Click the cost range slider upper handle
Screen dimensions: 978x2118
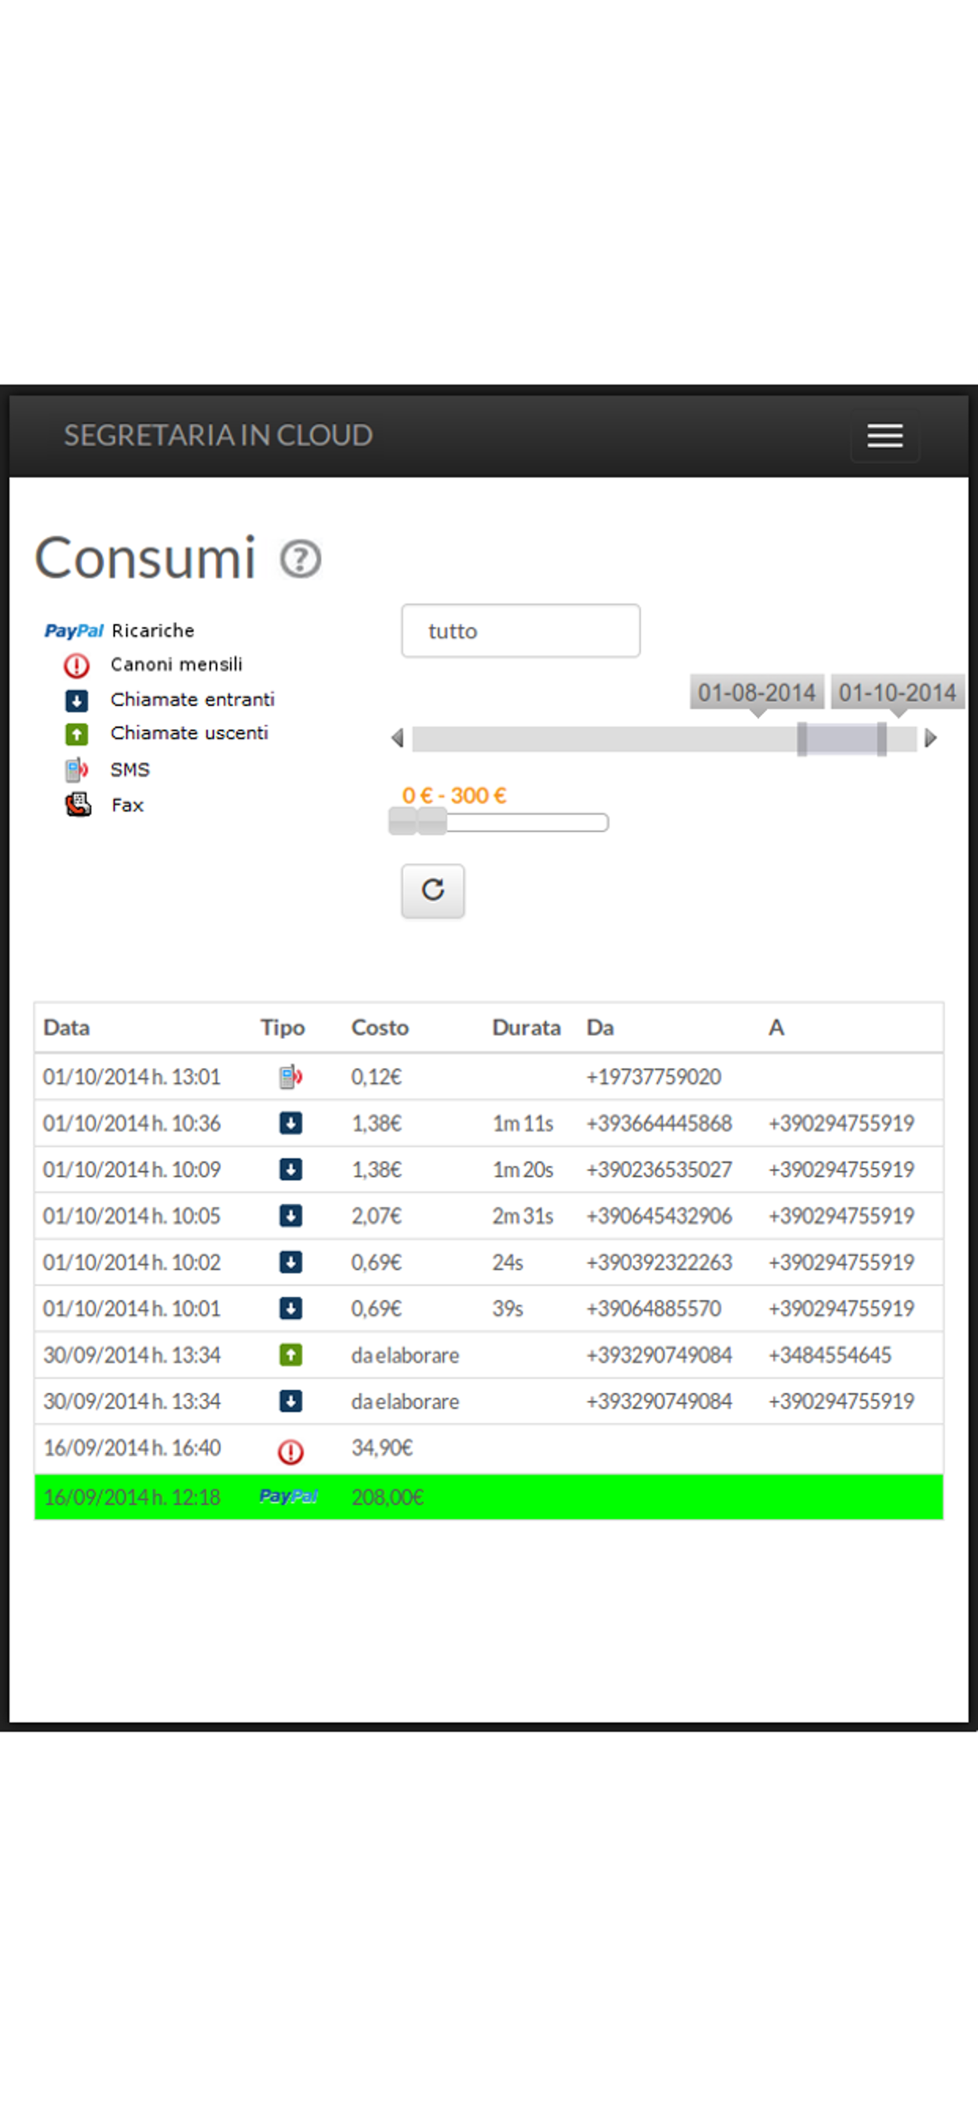432,821
